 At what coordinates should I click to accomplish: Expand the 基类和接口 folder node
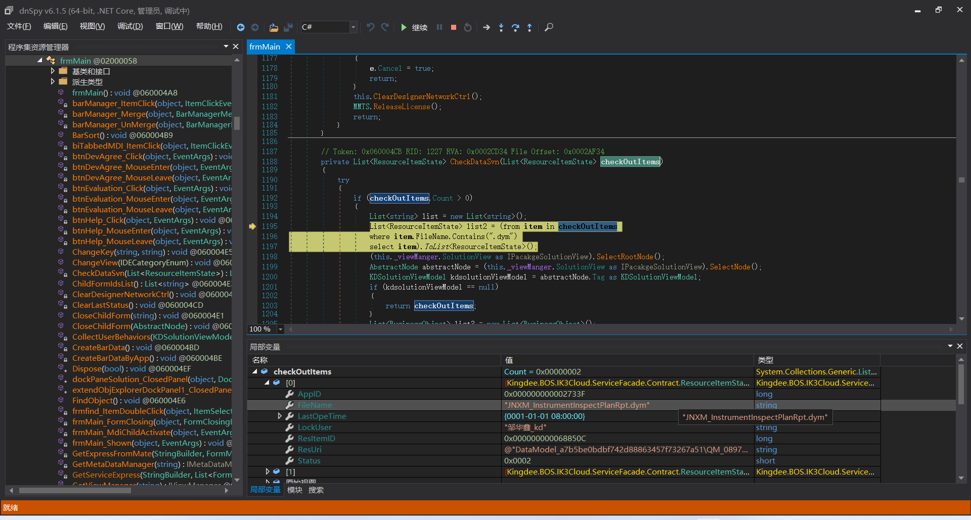pos(53,71)
